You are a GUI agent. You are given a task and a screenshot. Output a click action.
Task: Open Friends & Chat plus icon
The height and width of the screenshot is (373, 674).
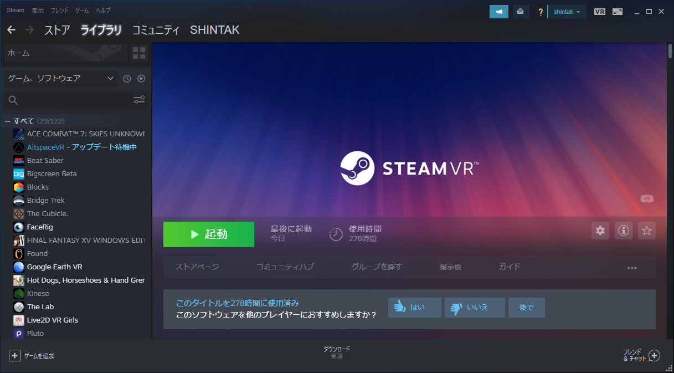pyautogui.click(x=654, y=355)
